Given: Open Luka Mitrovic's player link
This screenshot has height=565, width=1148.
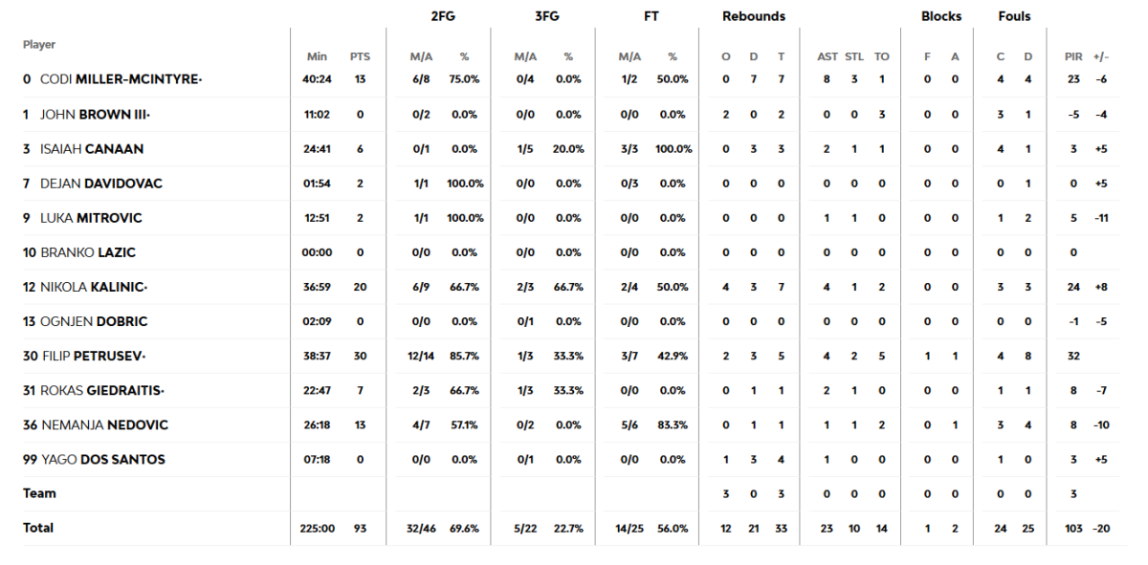Looking at the screenshot, I should pos(91,218).
